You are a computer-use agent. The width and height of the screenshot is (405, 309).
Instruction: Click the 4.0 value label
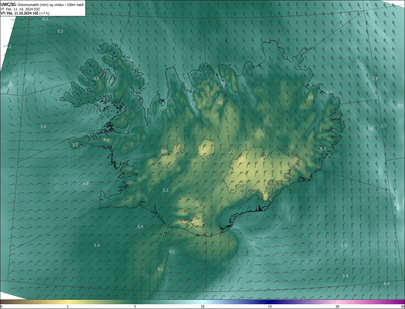[106, 140]
